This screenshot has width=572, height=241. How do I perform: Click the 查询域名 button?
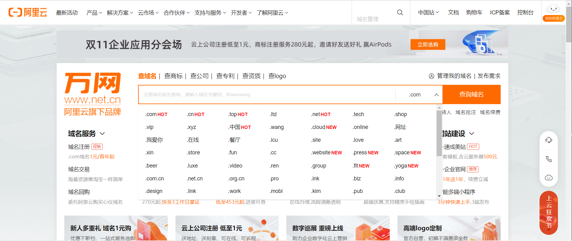472,94
